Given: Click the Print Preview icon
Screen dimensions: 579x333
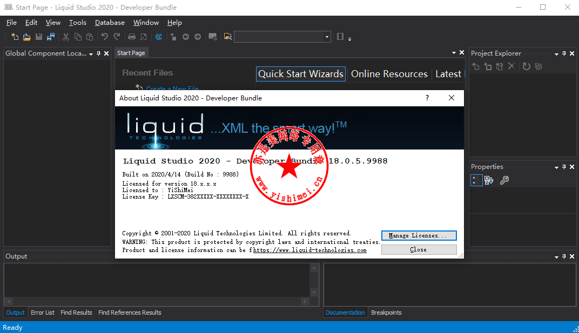Looking at the screenshot, I should [144, 37].
